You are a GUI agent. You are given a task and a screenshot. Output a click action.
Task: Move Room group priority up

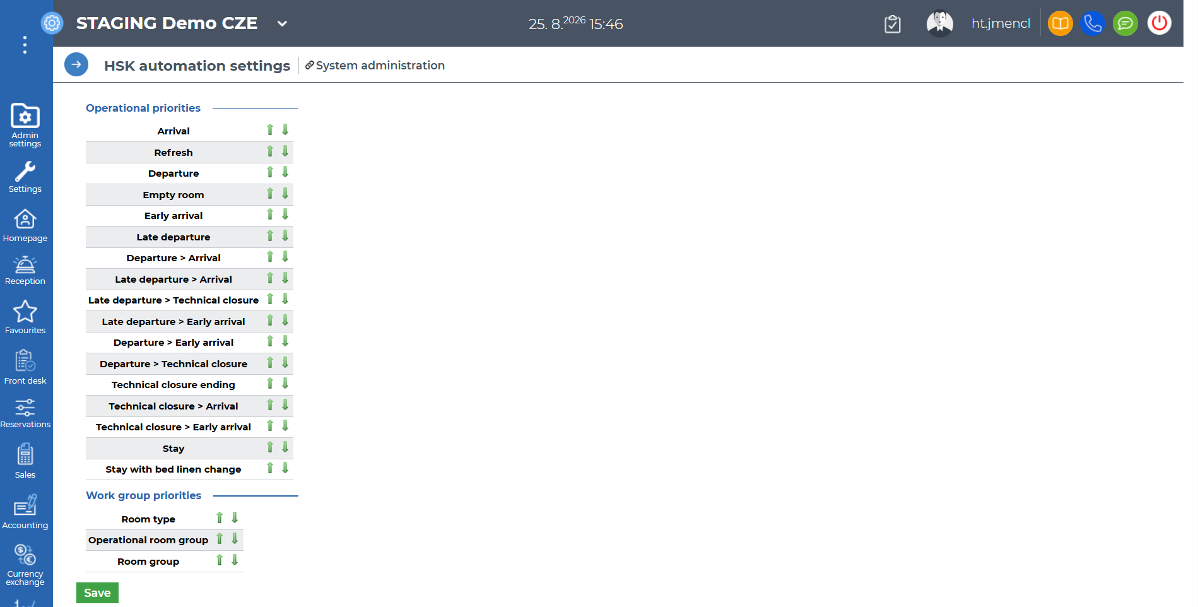[220, 560]
